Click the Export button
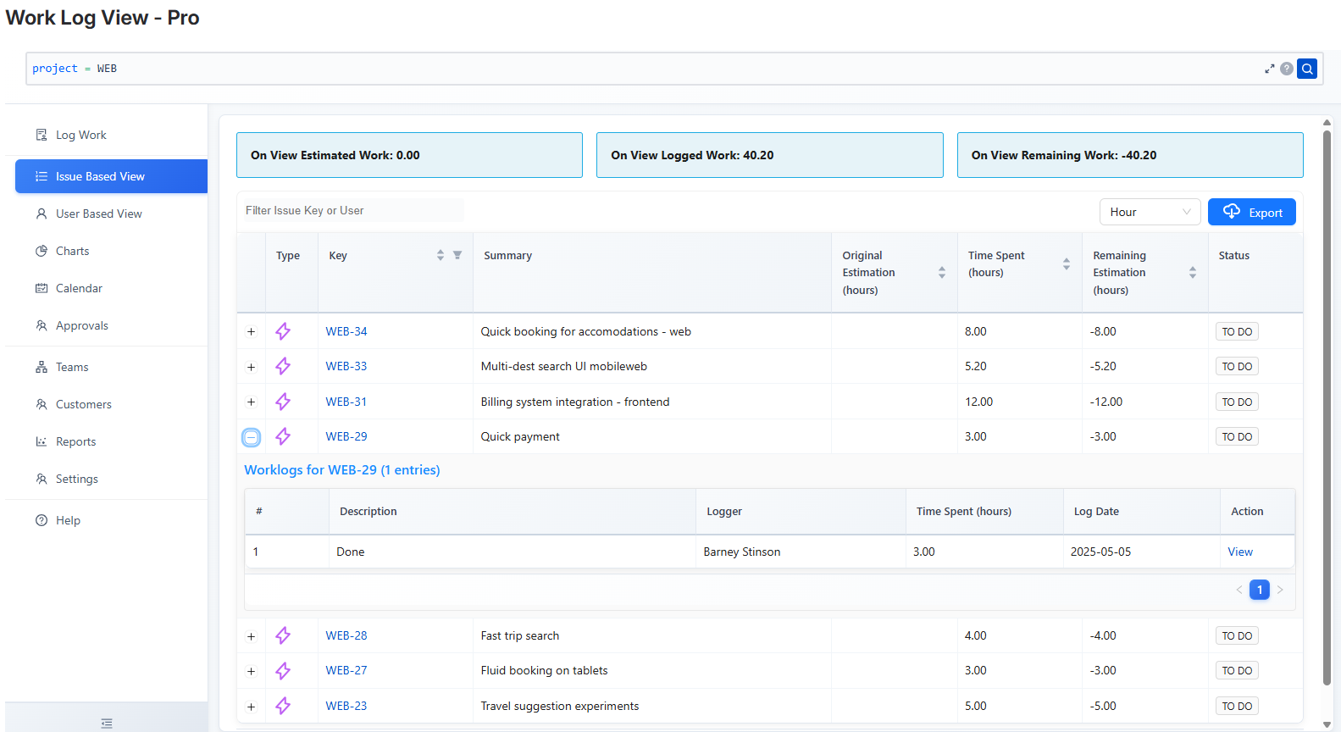1341x732 pixels. point(1251,212)
